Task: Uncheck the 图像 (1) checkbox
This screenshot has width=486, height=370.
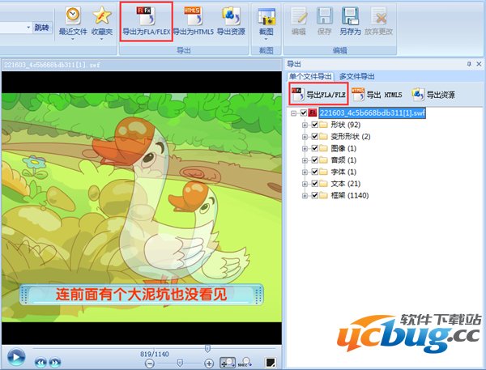Action: (315, 148)
